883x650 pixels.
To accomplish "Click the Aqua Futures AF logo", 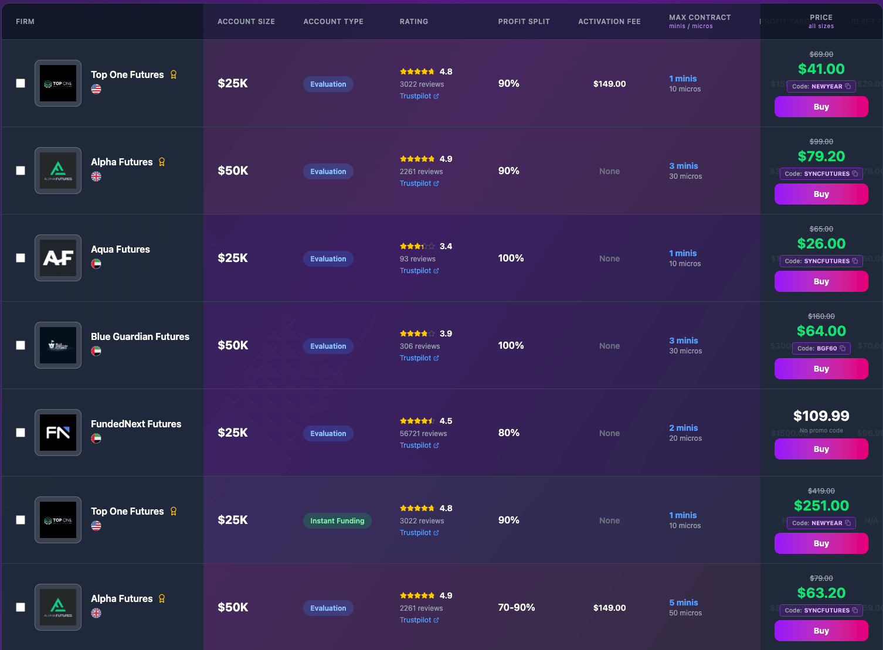I will pyautogui.click(x=57, y=258).
